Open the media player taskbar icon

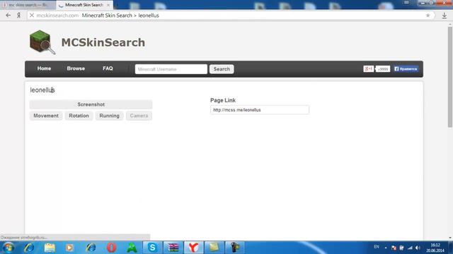69,248
